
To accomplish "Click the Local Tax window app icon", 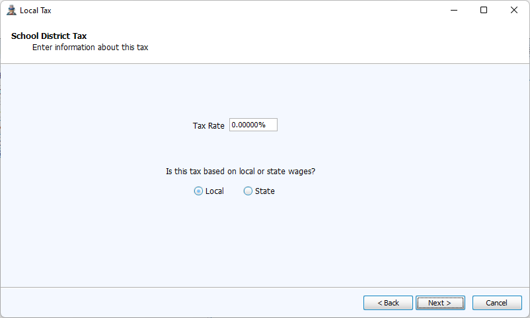I will 11,11.
